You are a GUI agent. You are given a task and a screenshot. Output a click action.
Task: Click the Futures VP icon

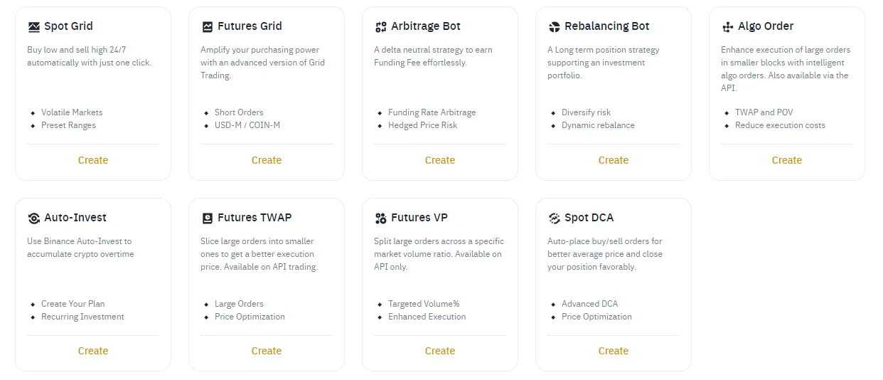click(381, 218)
